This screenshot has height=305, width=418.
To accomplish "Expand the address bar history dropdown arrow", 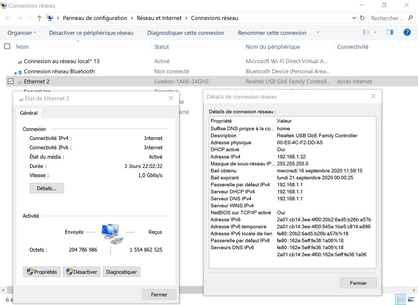I will [354, 18].
